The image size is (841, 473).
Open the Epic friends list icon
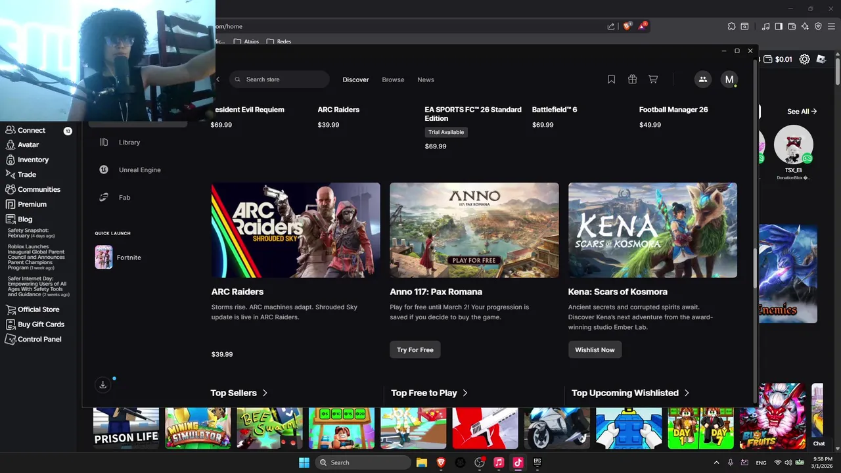(x=702, y=79)
